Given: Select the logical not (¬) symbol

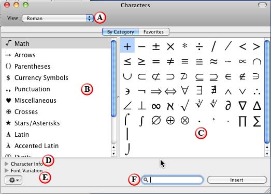Looking at the screenshot, I should [x=141, y=91].
